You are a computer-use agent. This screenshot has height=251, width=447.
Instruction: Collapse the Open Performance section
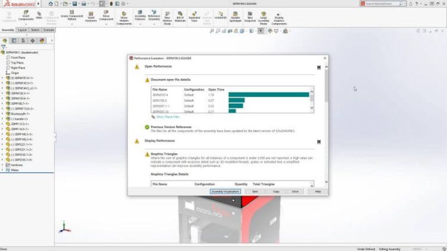click(319, 67)
